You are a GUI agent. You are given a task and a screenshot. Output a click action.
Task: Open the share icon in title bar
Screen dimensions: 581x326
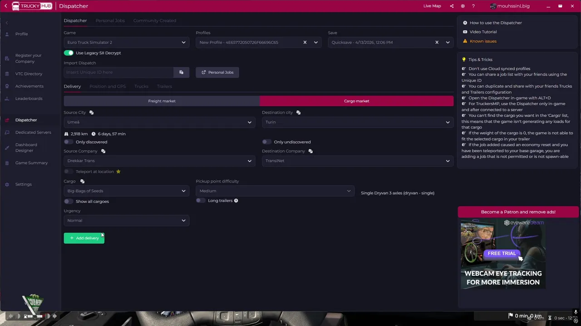coord(452,6)
